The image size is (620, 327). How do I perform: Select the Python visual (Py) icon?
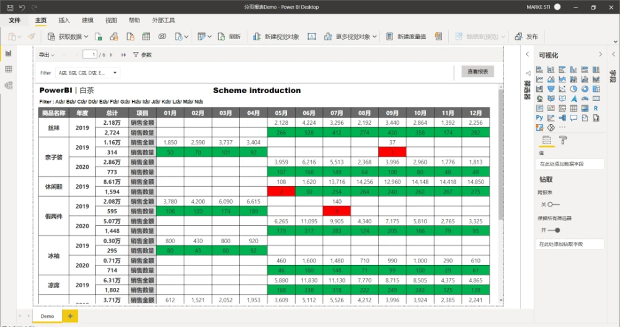[x=539, y=117]
